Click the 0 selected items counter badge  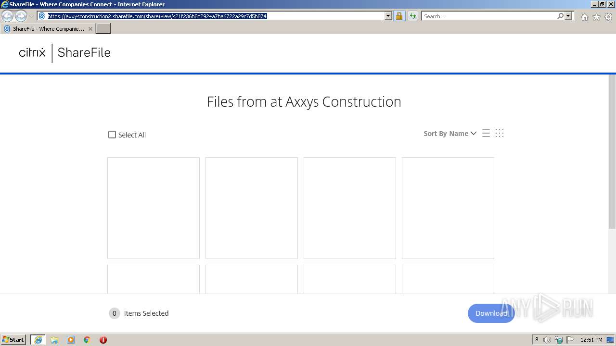[114, 313]
